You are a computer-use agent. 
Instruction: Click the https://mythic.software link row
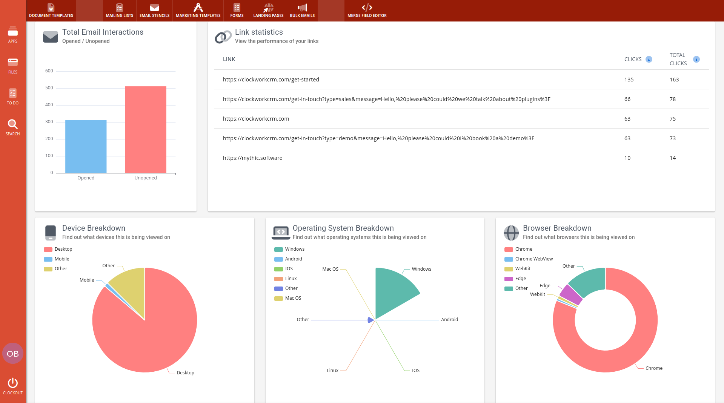coord(461,158)
